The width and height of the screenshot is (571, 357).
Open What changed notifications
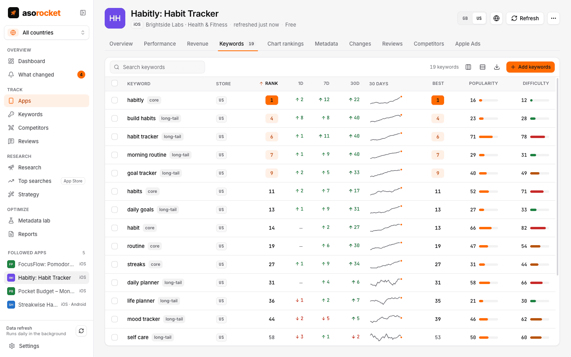click(46, 75)
